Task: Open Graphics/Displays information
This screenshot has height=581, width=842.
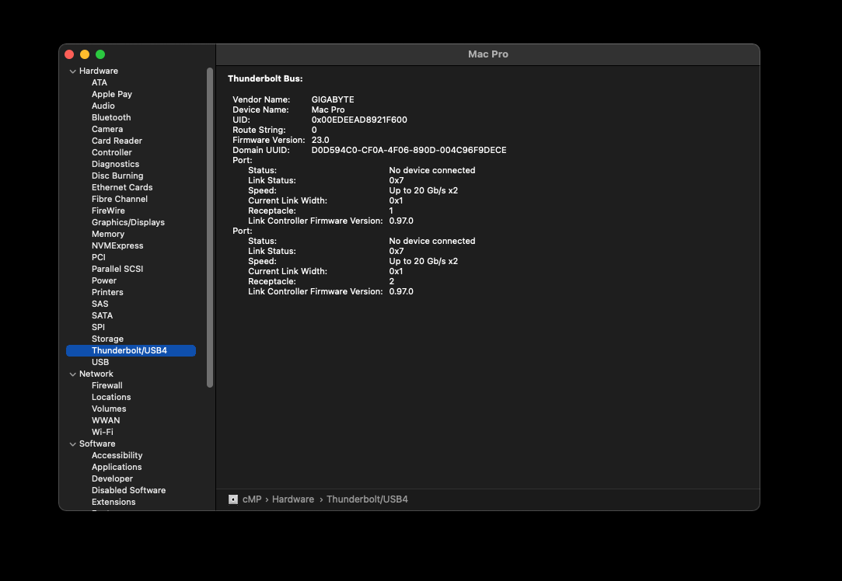Action: (128, 223)
